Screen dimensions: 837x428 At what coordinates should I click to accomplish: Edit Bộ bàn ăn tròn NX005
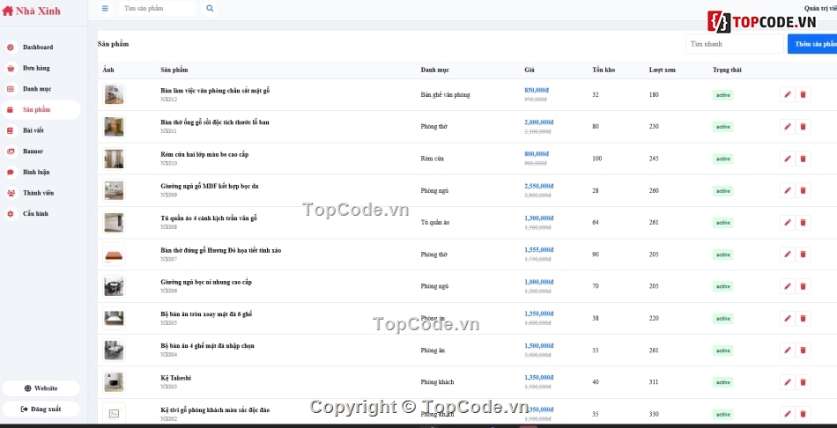coord(787,319)
